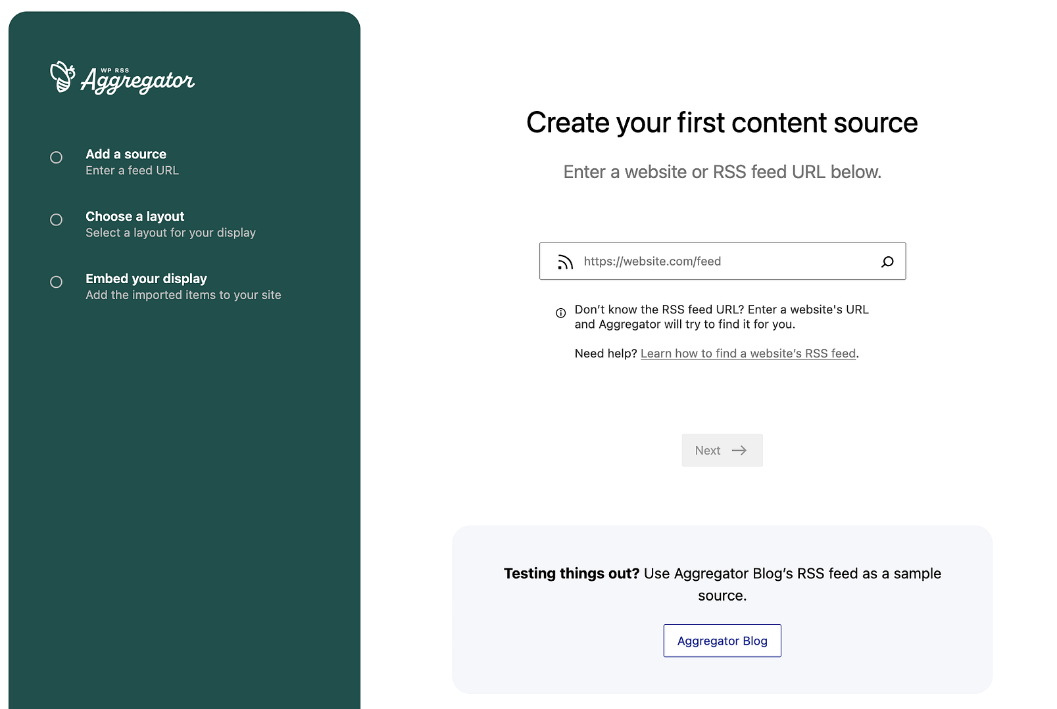Select the Add a source step circle
Screen dimensions: 1057x709
tap(57, 158)
